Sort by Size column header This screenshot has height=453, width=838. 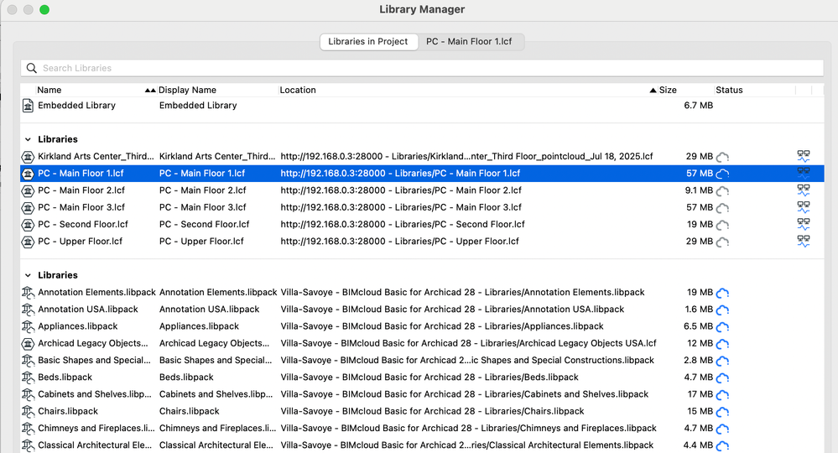668,90
